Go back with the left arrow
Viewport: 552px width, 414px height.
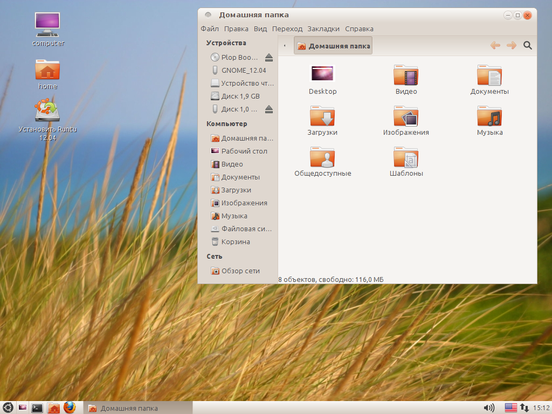pyautogui.click(x=495, y=45)
